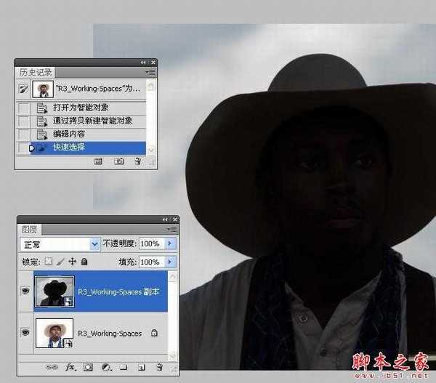Close the Layers panel
Viewport: 436px width, 383px height.
coord(175,219)
